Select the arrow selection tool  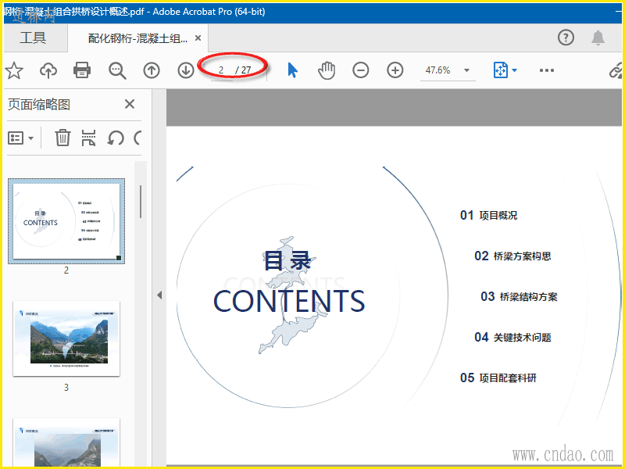click(x=292, y=70)
